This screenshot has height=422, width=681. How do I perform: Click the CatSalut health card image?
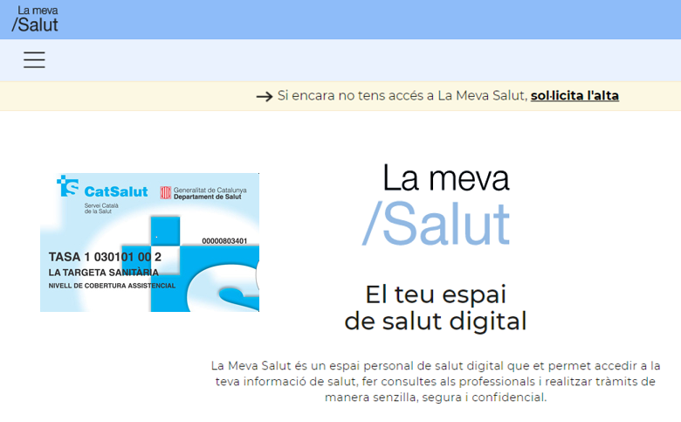click(150, 242)
